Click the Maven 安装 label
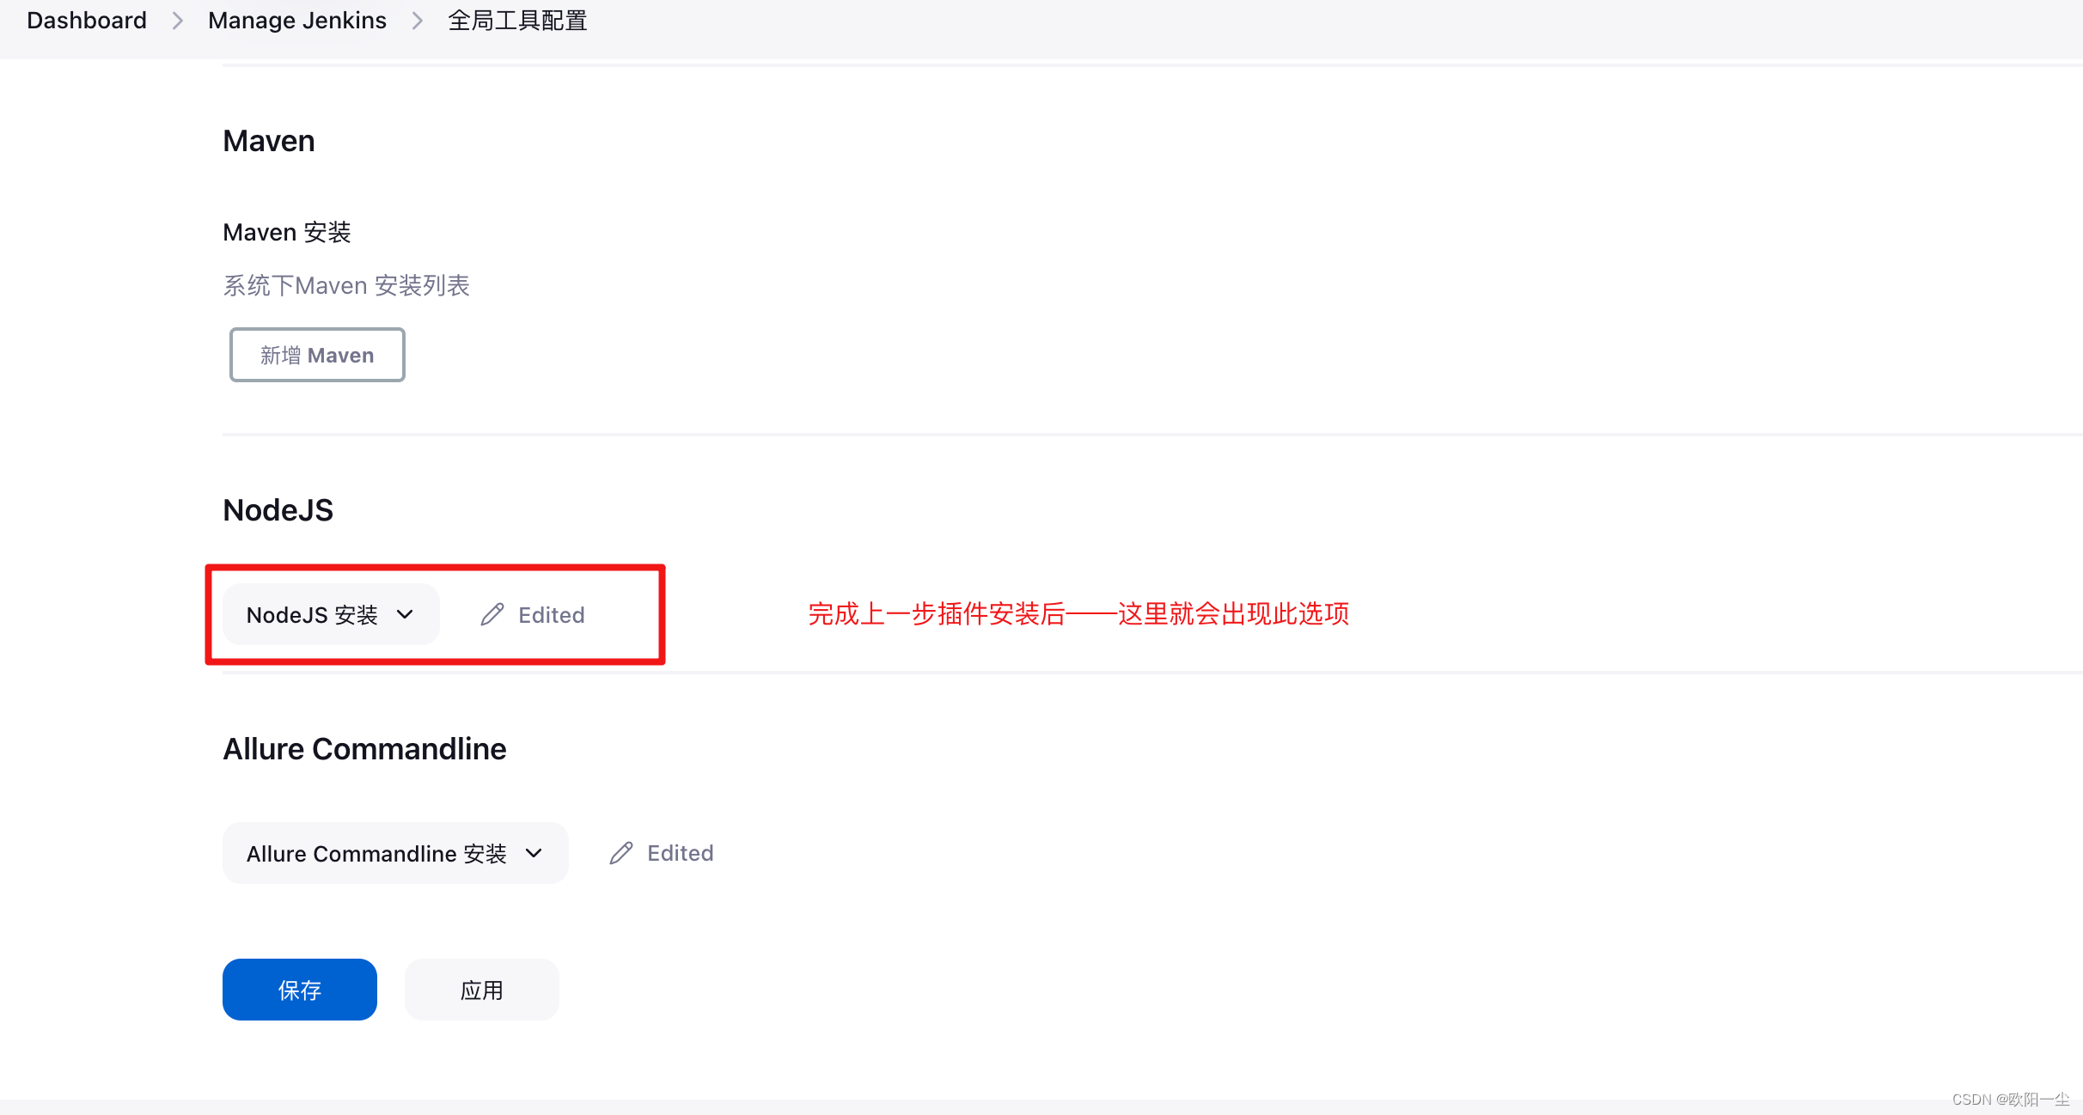Screen dimensions: 2083x1115 pos(287,232)
